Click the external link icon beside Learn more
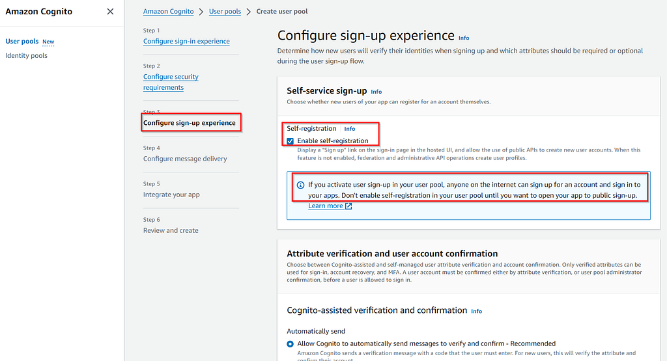This screenshot has width=667, height=361. (348, 206)
